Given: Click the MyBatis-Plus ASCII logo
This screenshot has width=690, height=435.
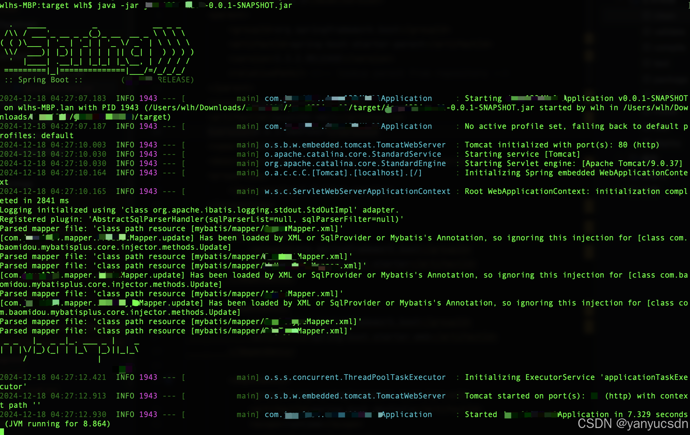Looking at the screenshot, I should click(x=70, y=349).
